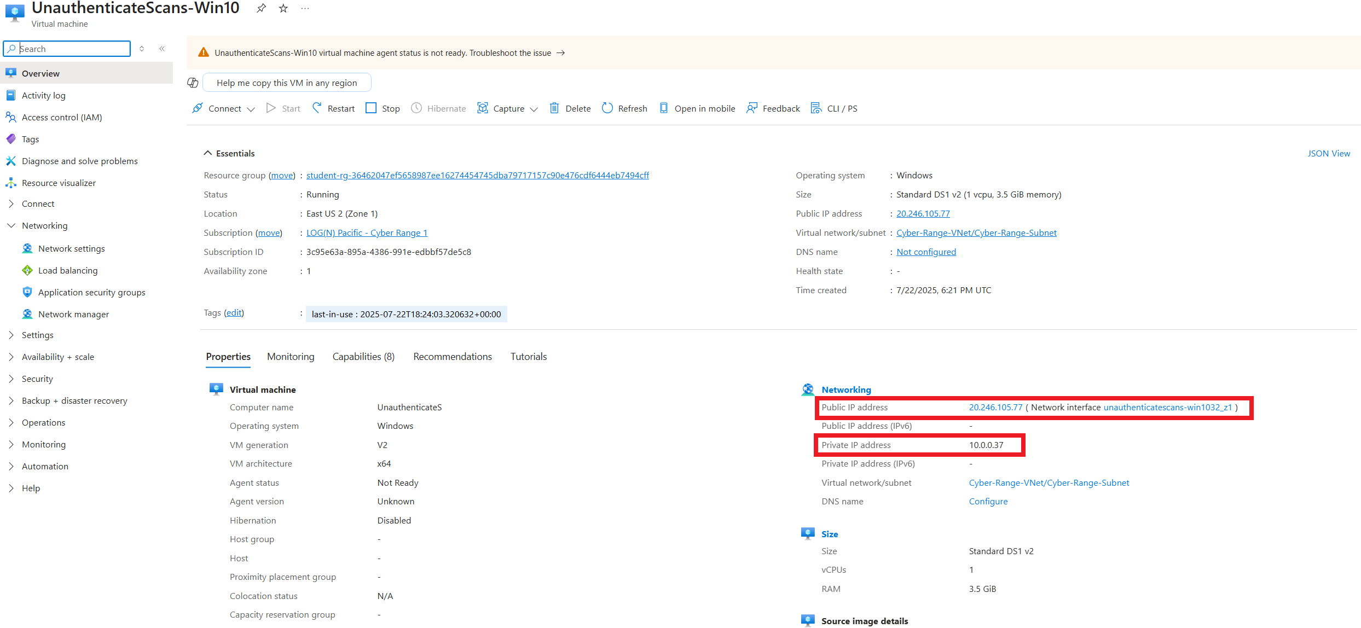Image resolution: width=1361 pixels, height=628 pixels.
Task: Click the Refresh circular arrow icon
Action: pyautogui.click(x=607, y=108)
